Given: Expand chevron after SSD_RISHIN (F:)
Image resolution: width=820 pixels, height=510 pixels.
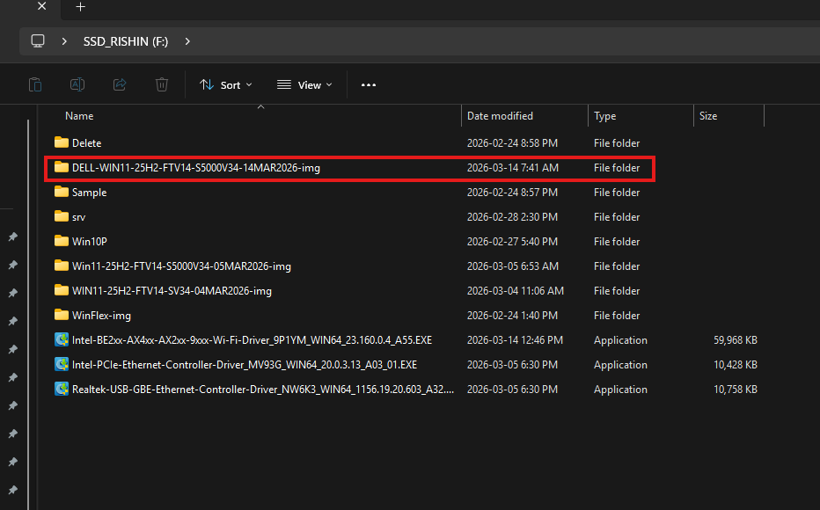Looking at the screenshot, I should (187, 41).
